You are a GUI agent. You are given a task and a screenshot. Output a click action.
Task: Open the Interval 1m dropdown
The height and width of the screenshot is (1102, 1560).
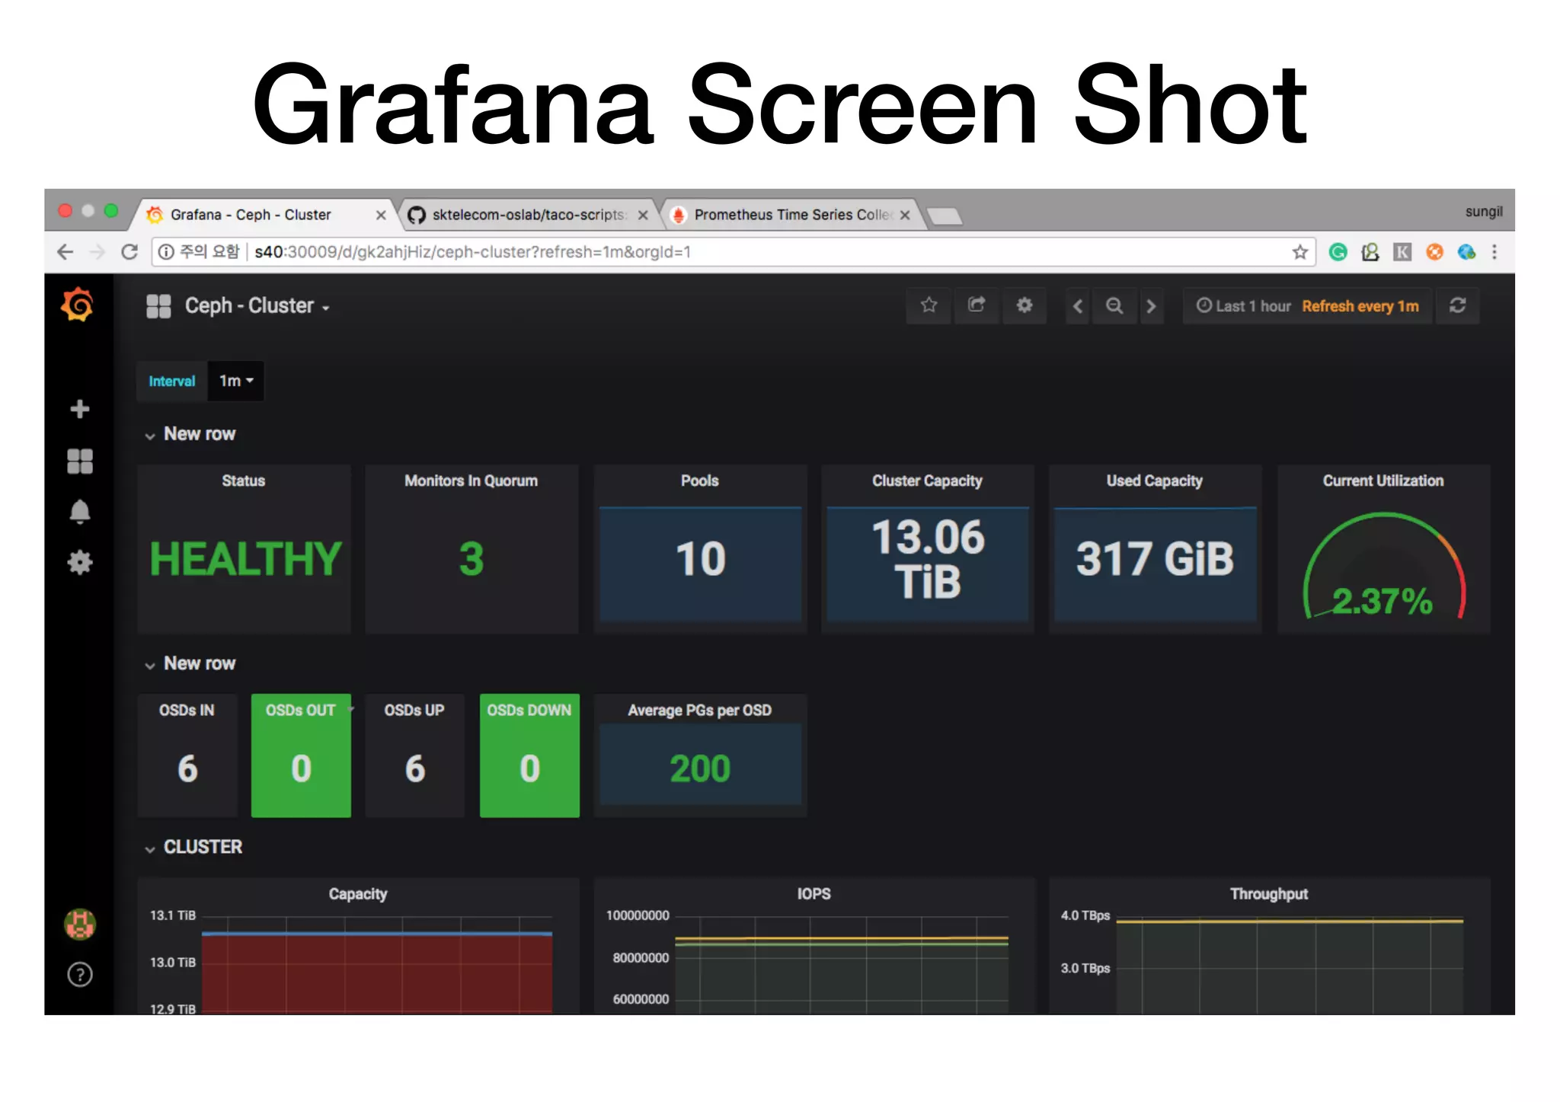point(235,381)
